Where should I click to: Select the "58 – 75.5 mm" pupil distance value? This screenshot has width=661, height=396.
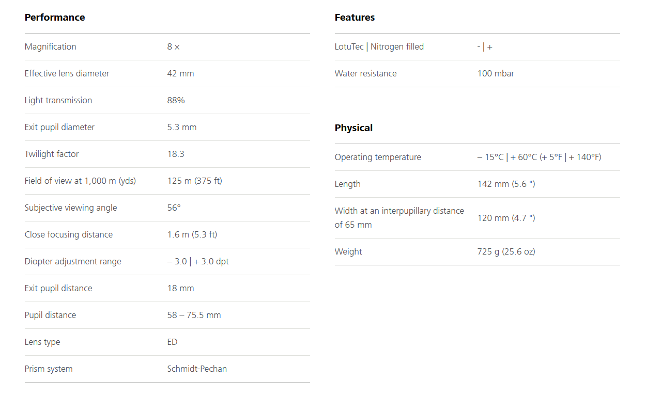pyautogui.click(x=194, y=315)
